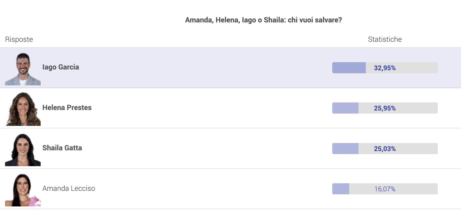The height and width of the screenshot is (215, 461).
Task: Select the Amanda Lecciso answer name
Action: click(x=69, y=188)
